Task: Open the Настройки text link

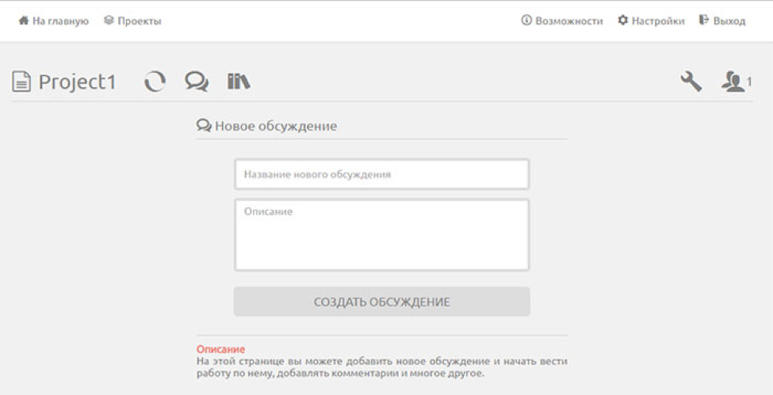Action: coord(658,21)
